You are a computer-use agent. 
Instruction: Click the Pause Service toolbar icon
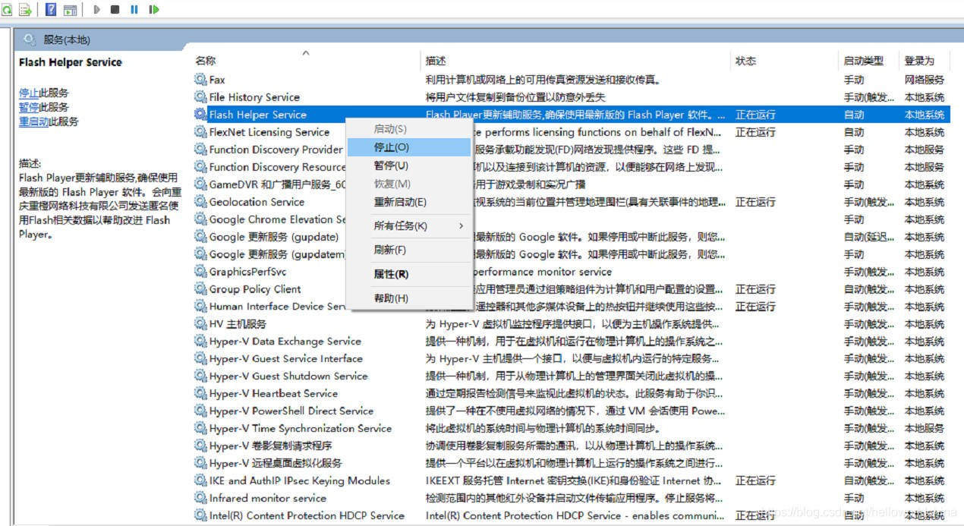pyautogui.click(x=134, y=10)
